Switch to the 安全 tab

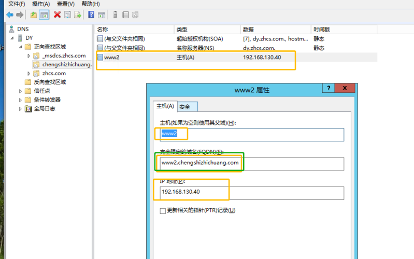click(185, 107)
